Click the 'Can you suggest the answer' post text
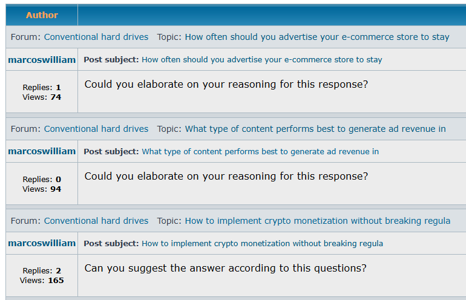 pyautogui.click(x=226, y=268)
